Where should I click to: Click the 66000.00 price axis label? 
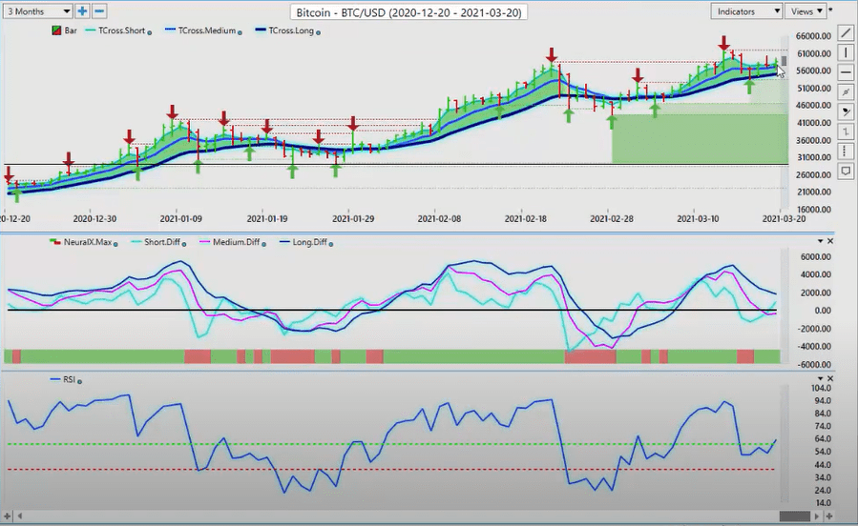tap(813, 36)
